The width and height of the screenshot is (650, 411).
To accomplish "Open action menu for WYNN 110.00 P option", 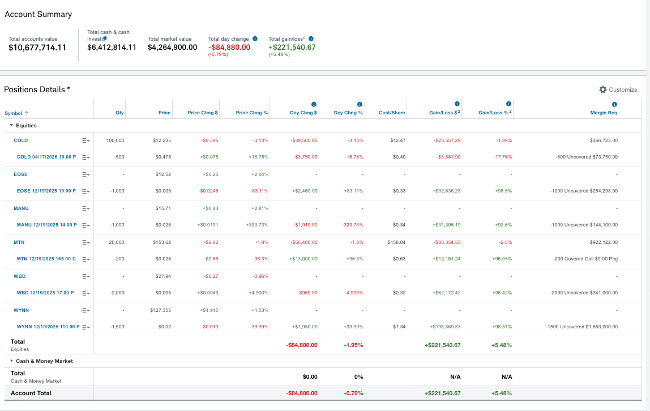I will [86, 327].
